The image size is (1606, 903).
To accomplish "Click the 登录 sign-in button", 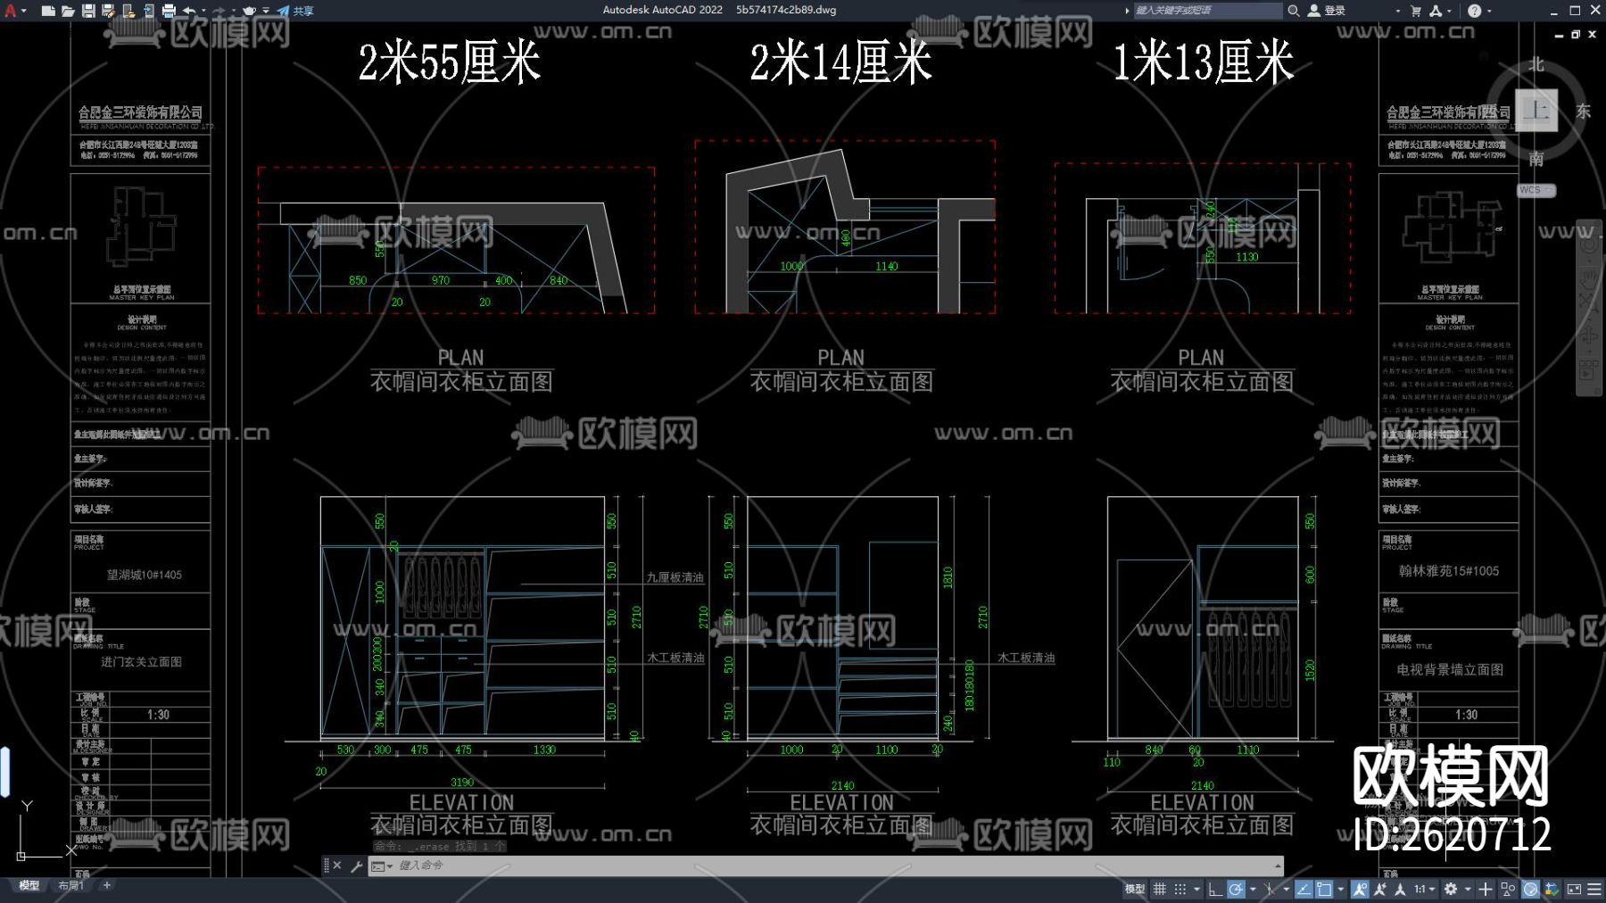I will [1327, 11].
